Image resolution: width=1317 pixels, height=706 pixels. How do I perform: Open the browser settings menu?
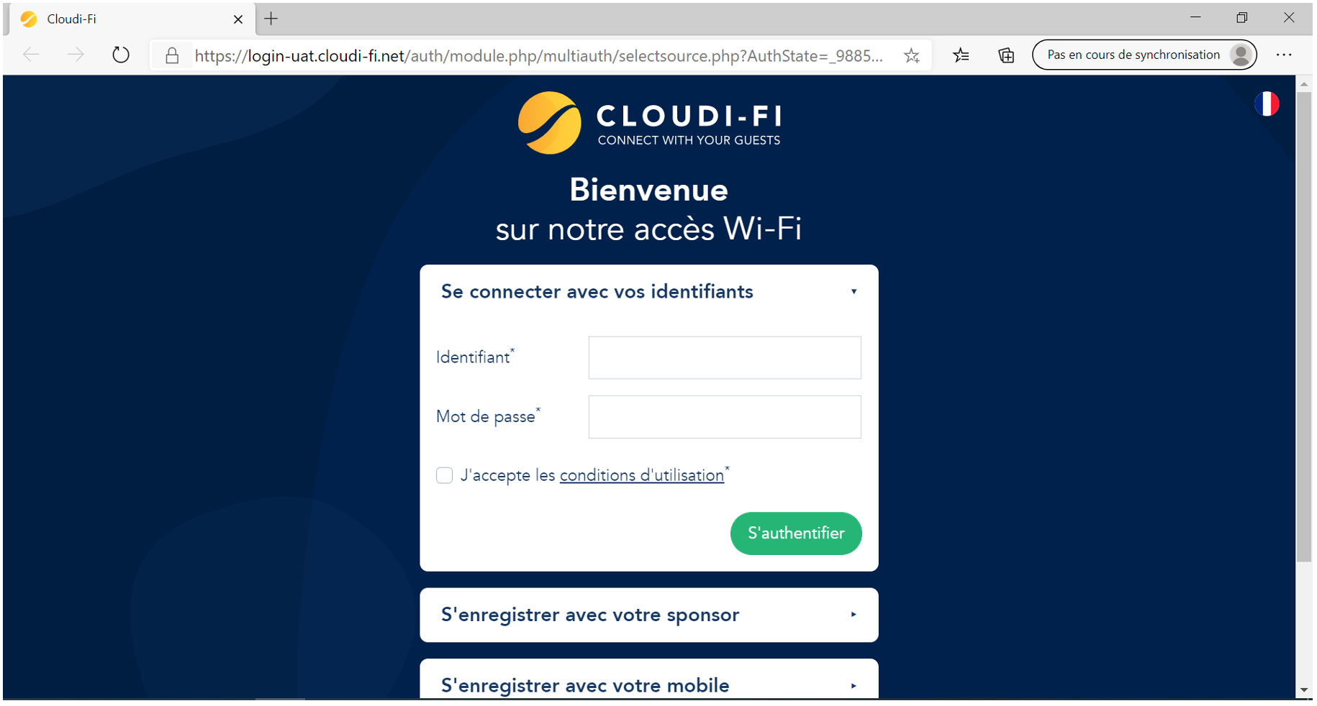1284,55
